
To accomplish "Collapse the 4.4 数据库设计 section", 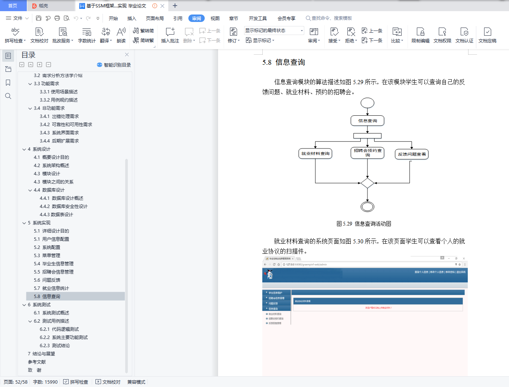I will [30, 190].
